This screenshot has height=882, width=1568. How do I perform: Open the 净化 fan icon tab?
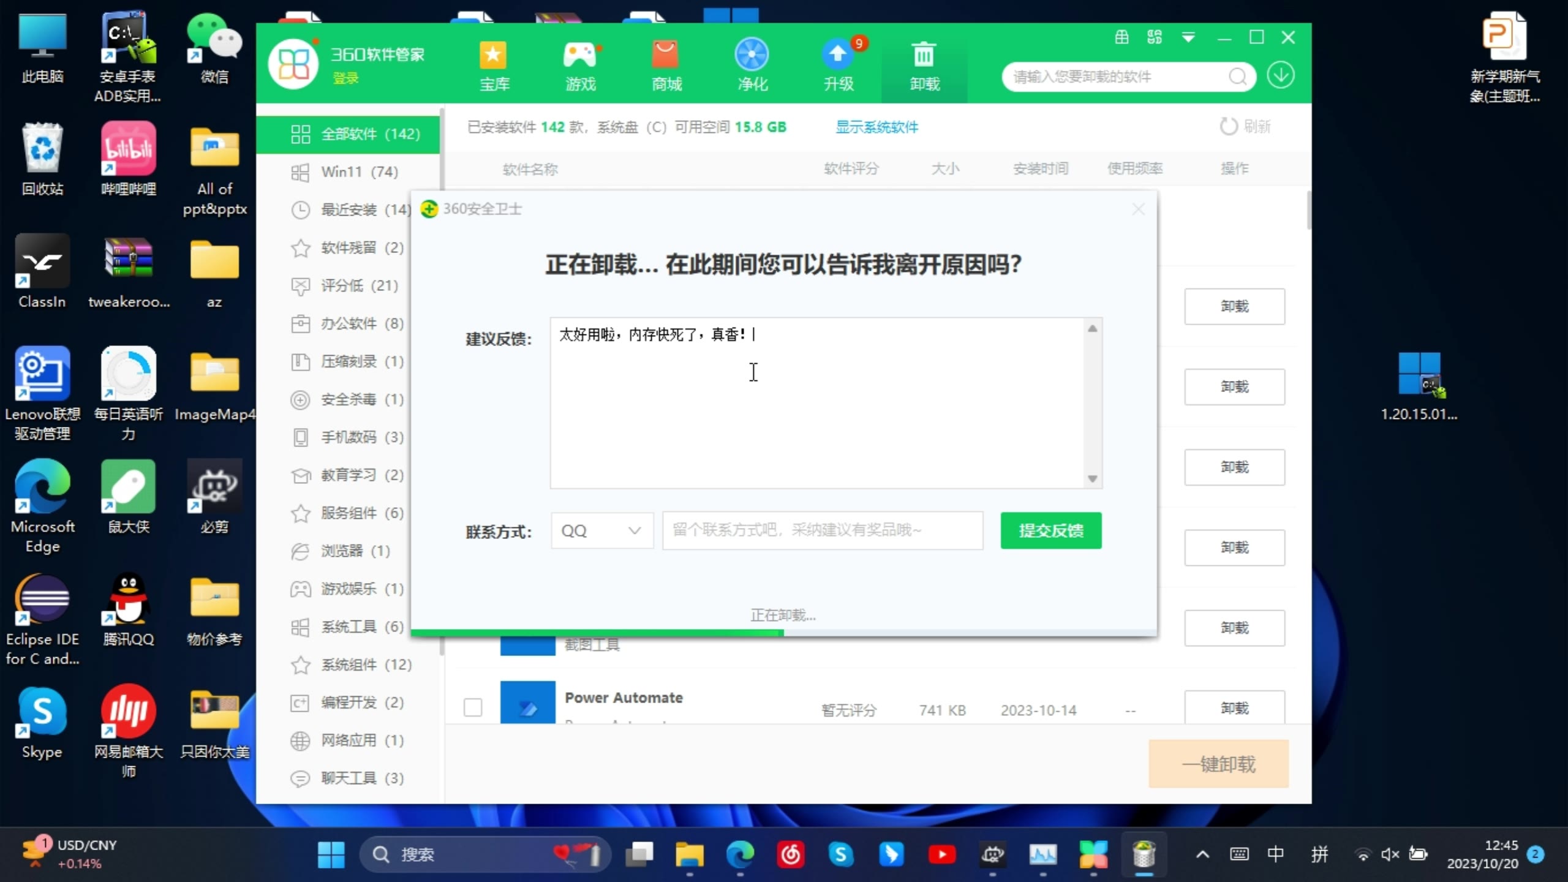click(x=752, y=65)
